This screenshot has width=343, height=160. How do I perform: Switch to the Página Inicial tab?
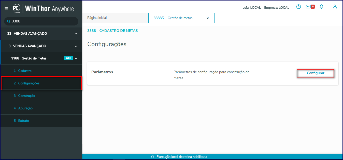tap(115, 18)
